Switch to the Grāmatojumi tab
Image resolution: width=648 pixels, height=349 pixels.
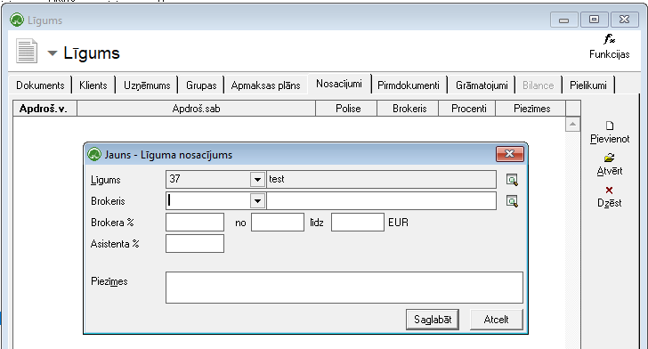click(482, 85)
